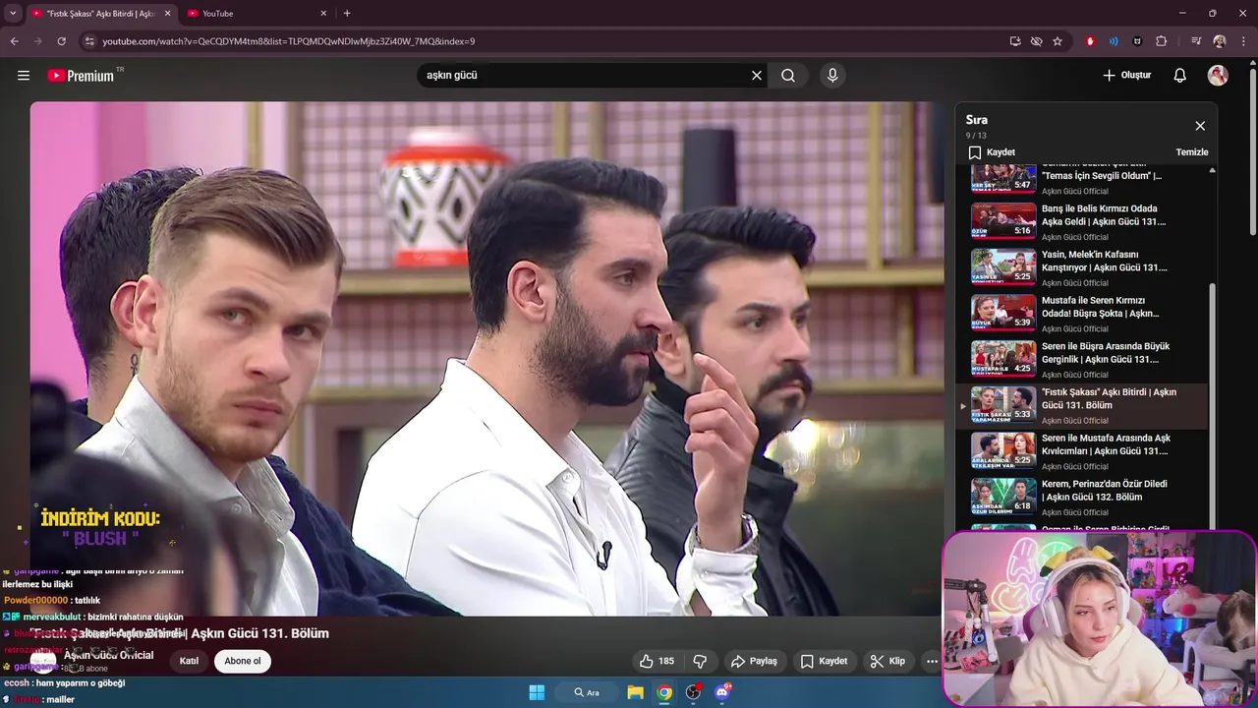Open Chrome extensions puzzle menu

1162,41
